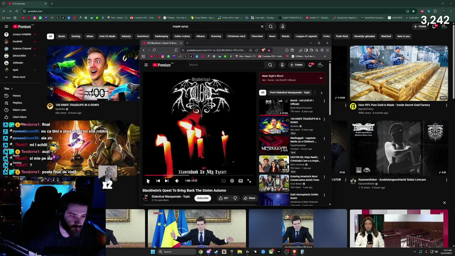The height and width of the screenshot is (256, 455).
Task: Open options for Amish Town suggested video
Action: tap(324, 177)
